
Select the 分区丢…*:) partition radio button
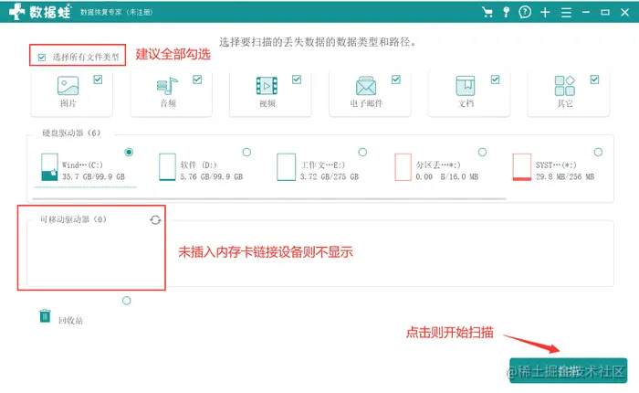(x=482, y=152)
